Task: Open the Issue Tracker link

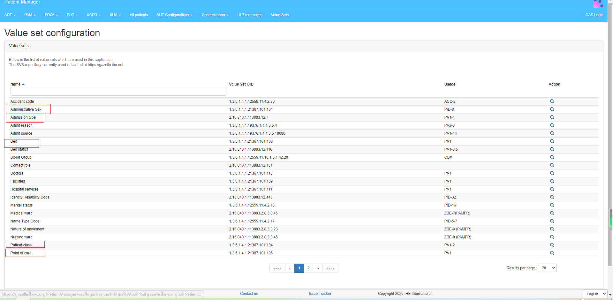Action: pos(320,294)
